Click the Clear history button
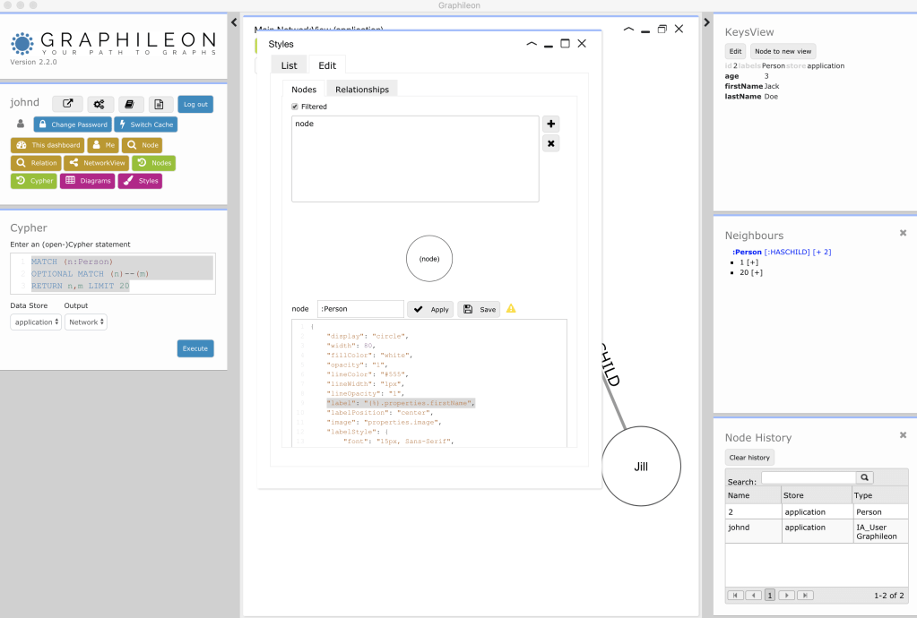Image resolution: width=917 pixels, height=618 pixels. point(748,458)
